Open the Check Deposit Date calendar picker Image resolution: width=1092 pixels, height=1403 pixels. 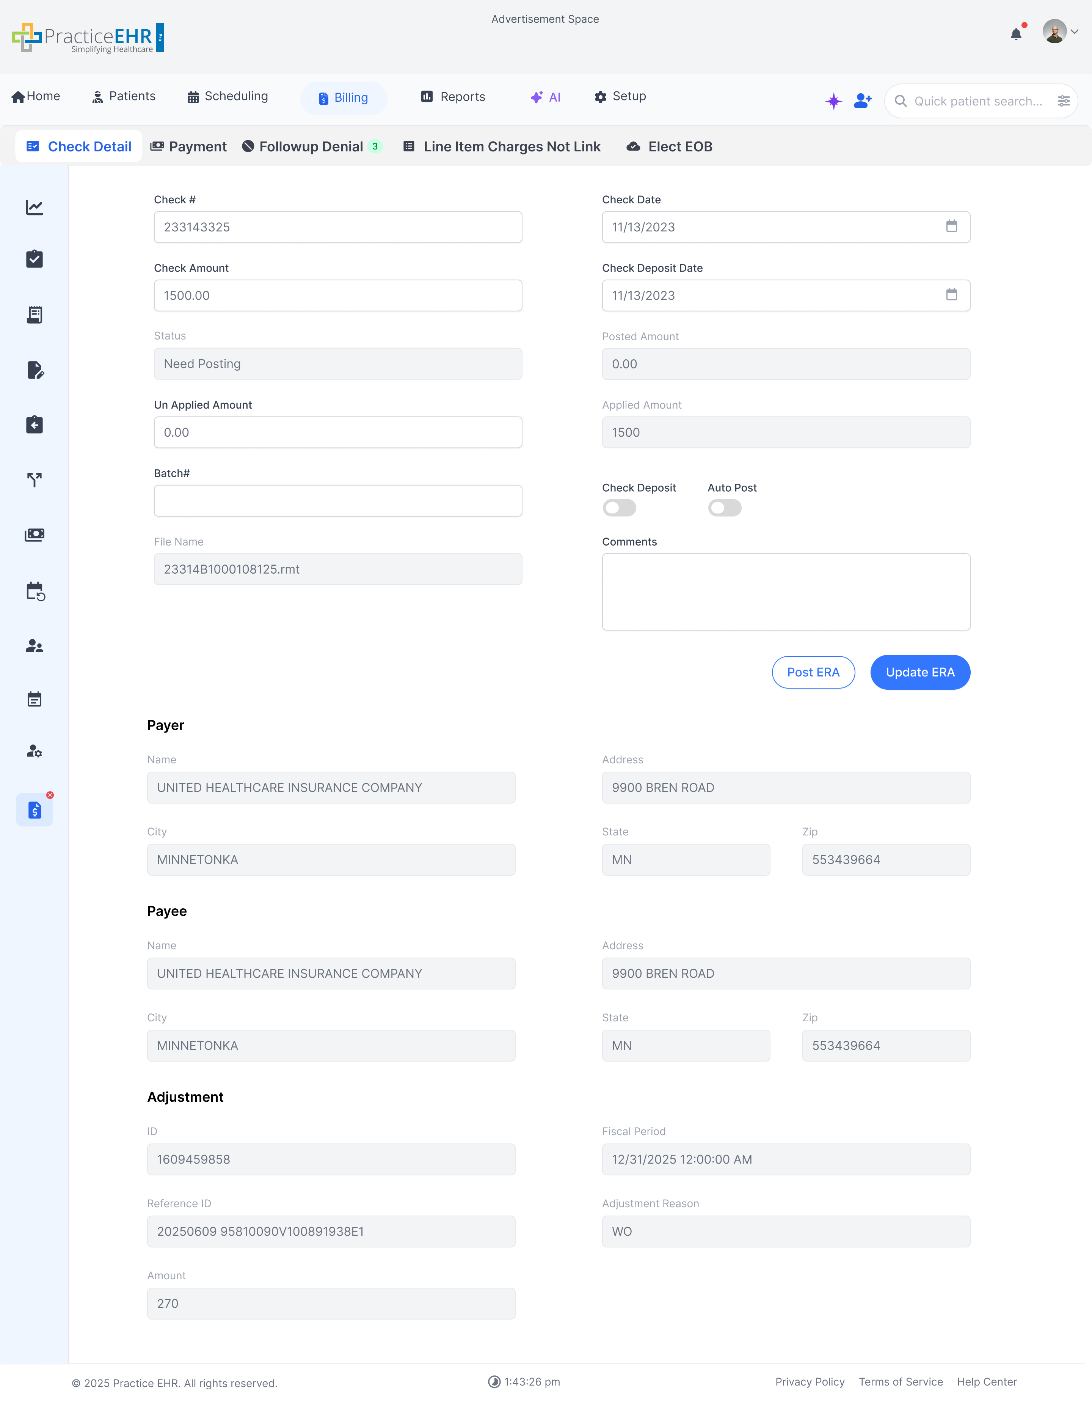(953, 296)
